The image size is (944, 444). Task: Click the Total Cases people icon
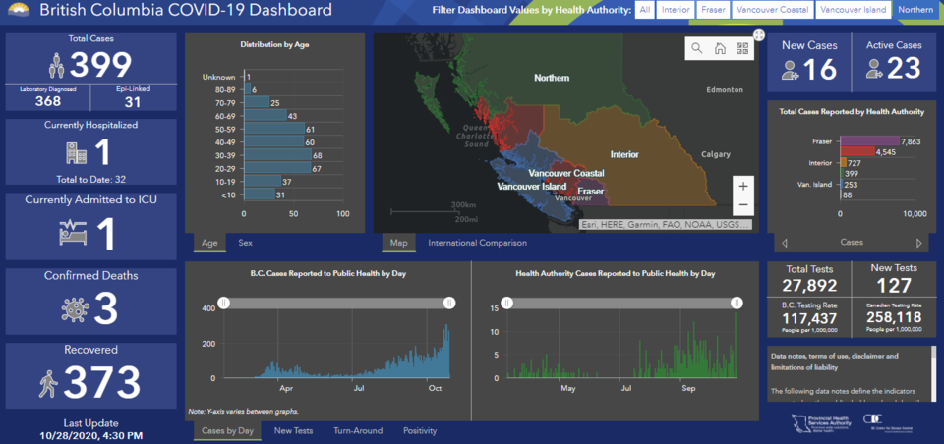pos(57,65)
